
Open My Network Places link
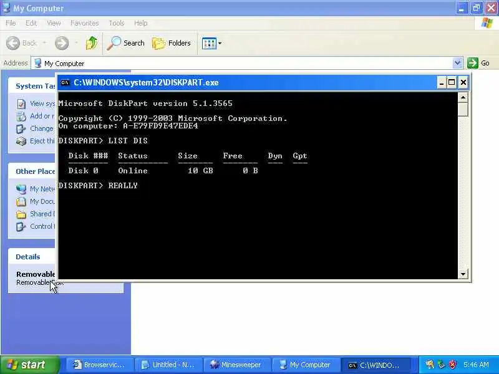[42, 189]
